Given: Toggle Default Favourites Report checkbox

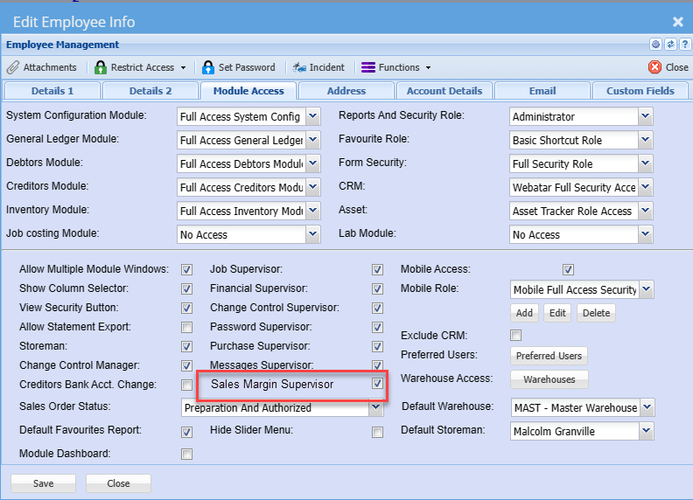Looking at the screenshot, I should click(187, 432).
